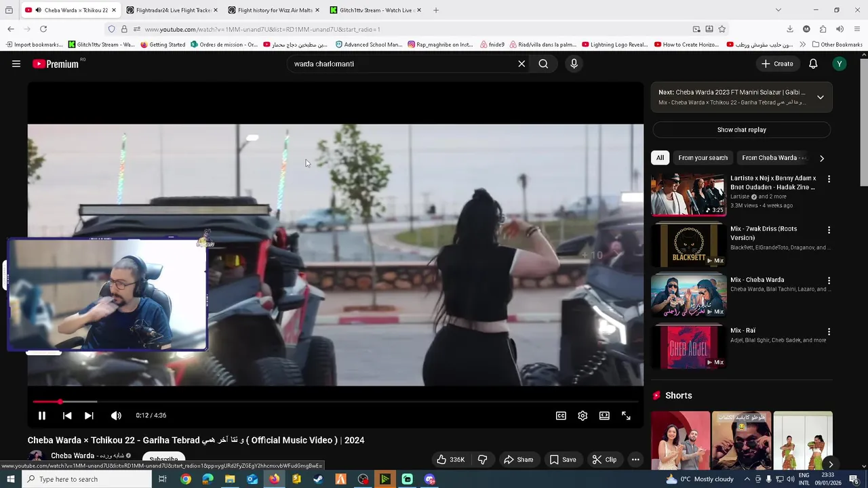Go to the YouTube Premium home logo
This screenshot has width=868, height=488.
(56, 64)
